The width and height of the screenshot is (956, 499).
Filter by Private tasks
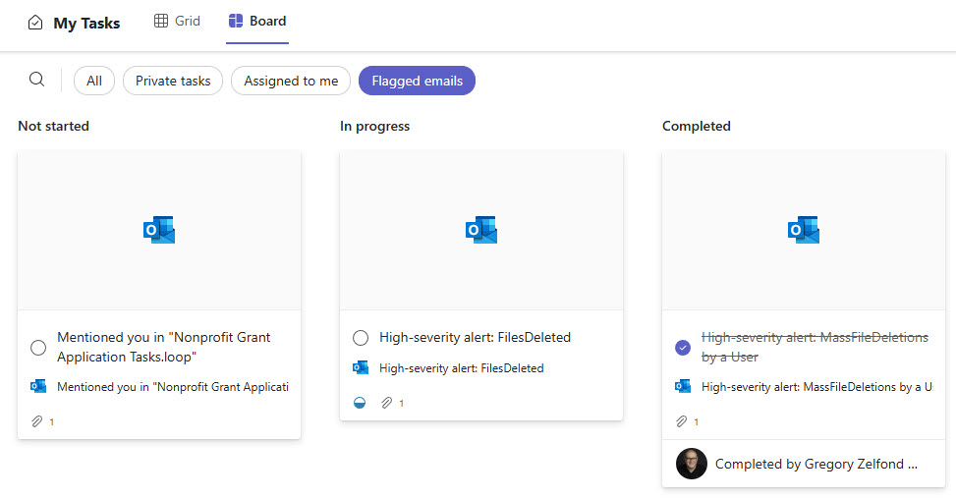click(x=173, y=81)
